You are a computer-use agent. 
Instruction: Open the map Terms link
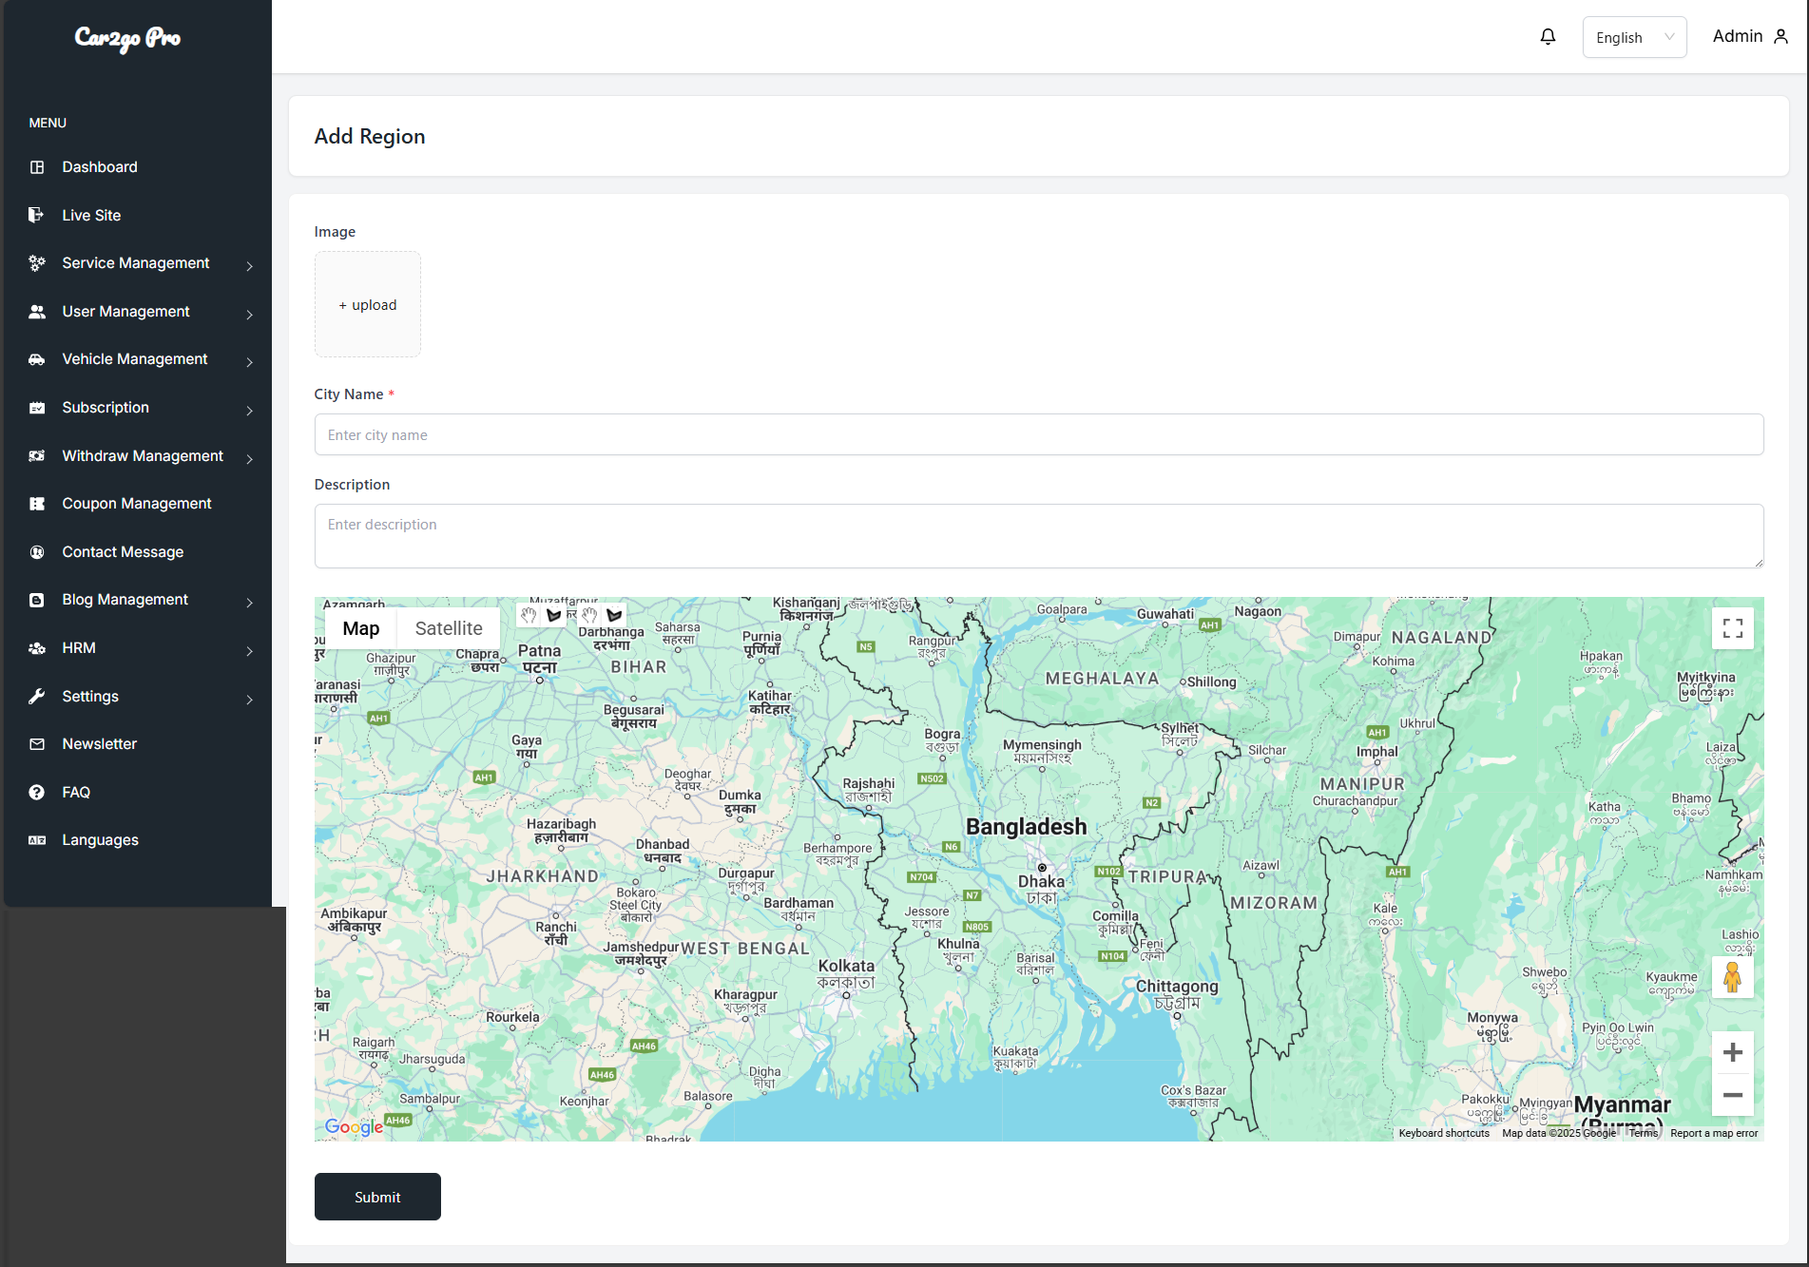(1644, 1133)
